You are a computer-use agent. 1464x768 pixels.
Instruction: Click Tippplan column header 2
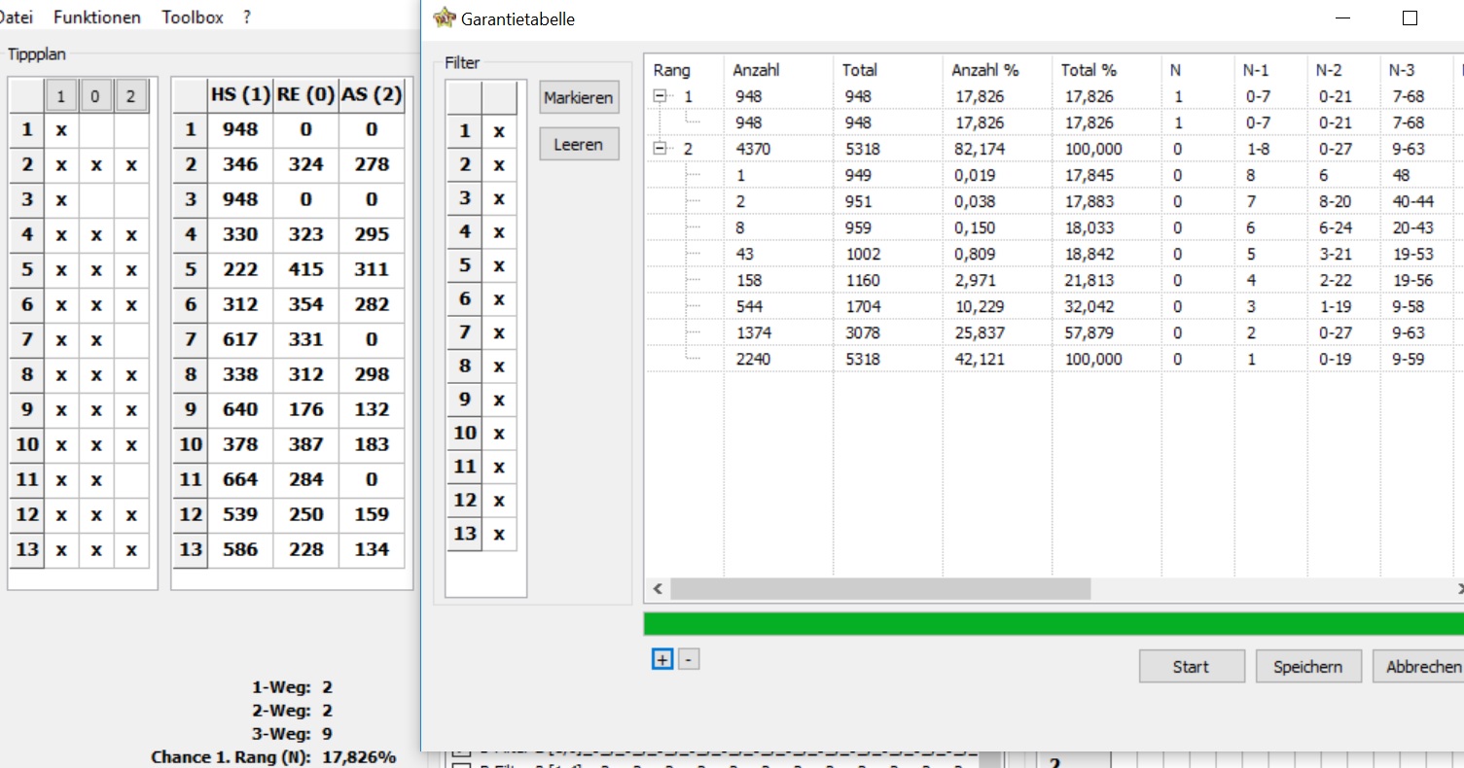(131, 95)
